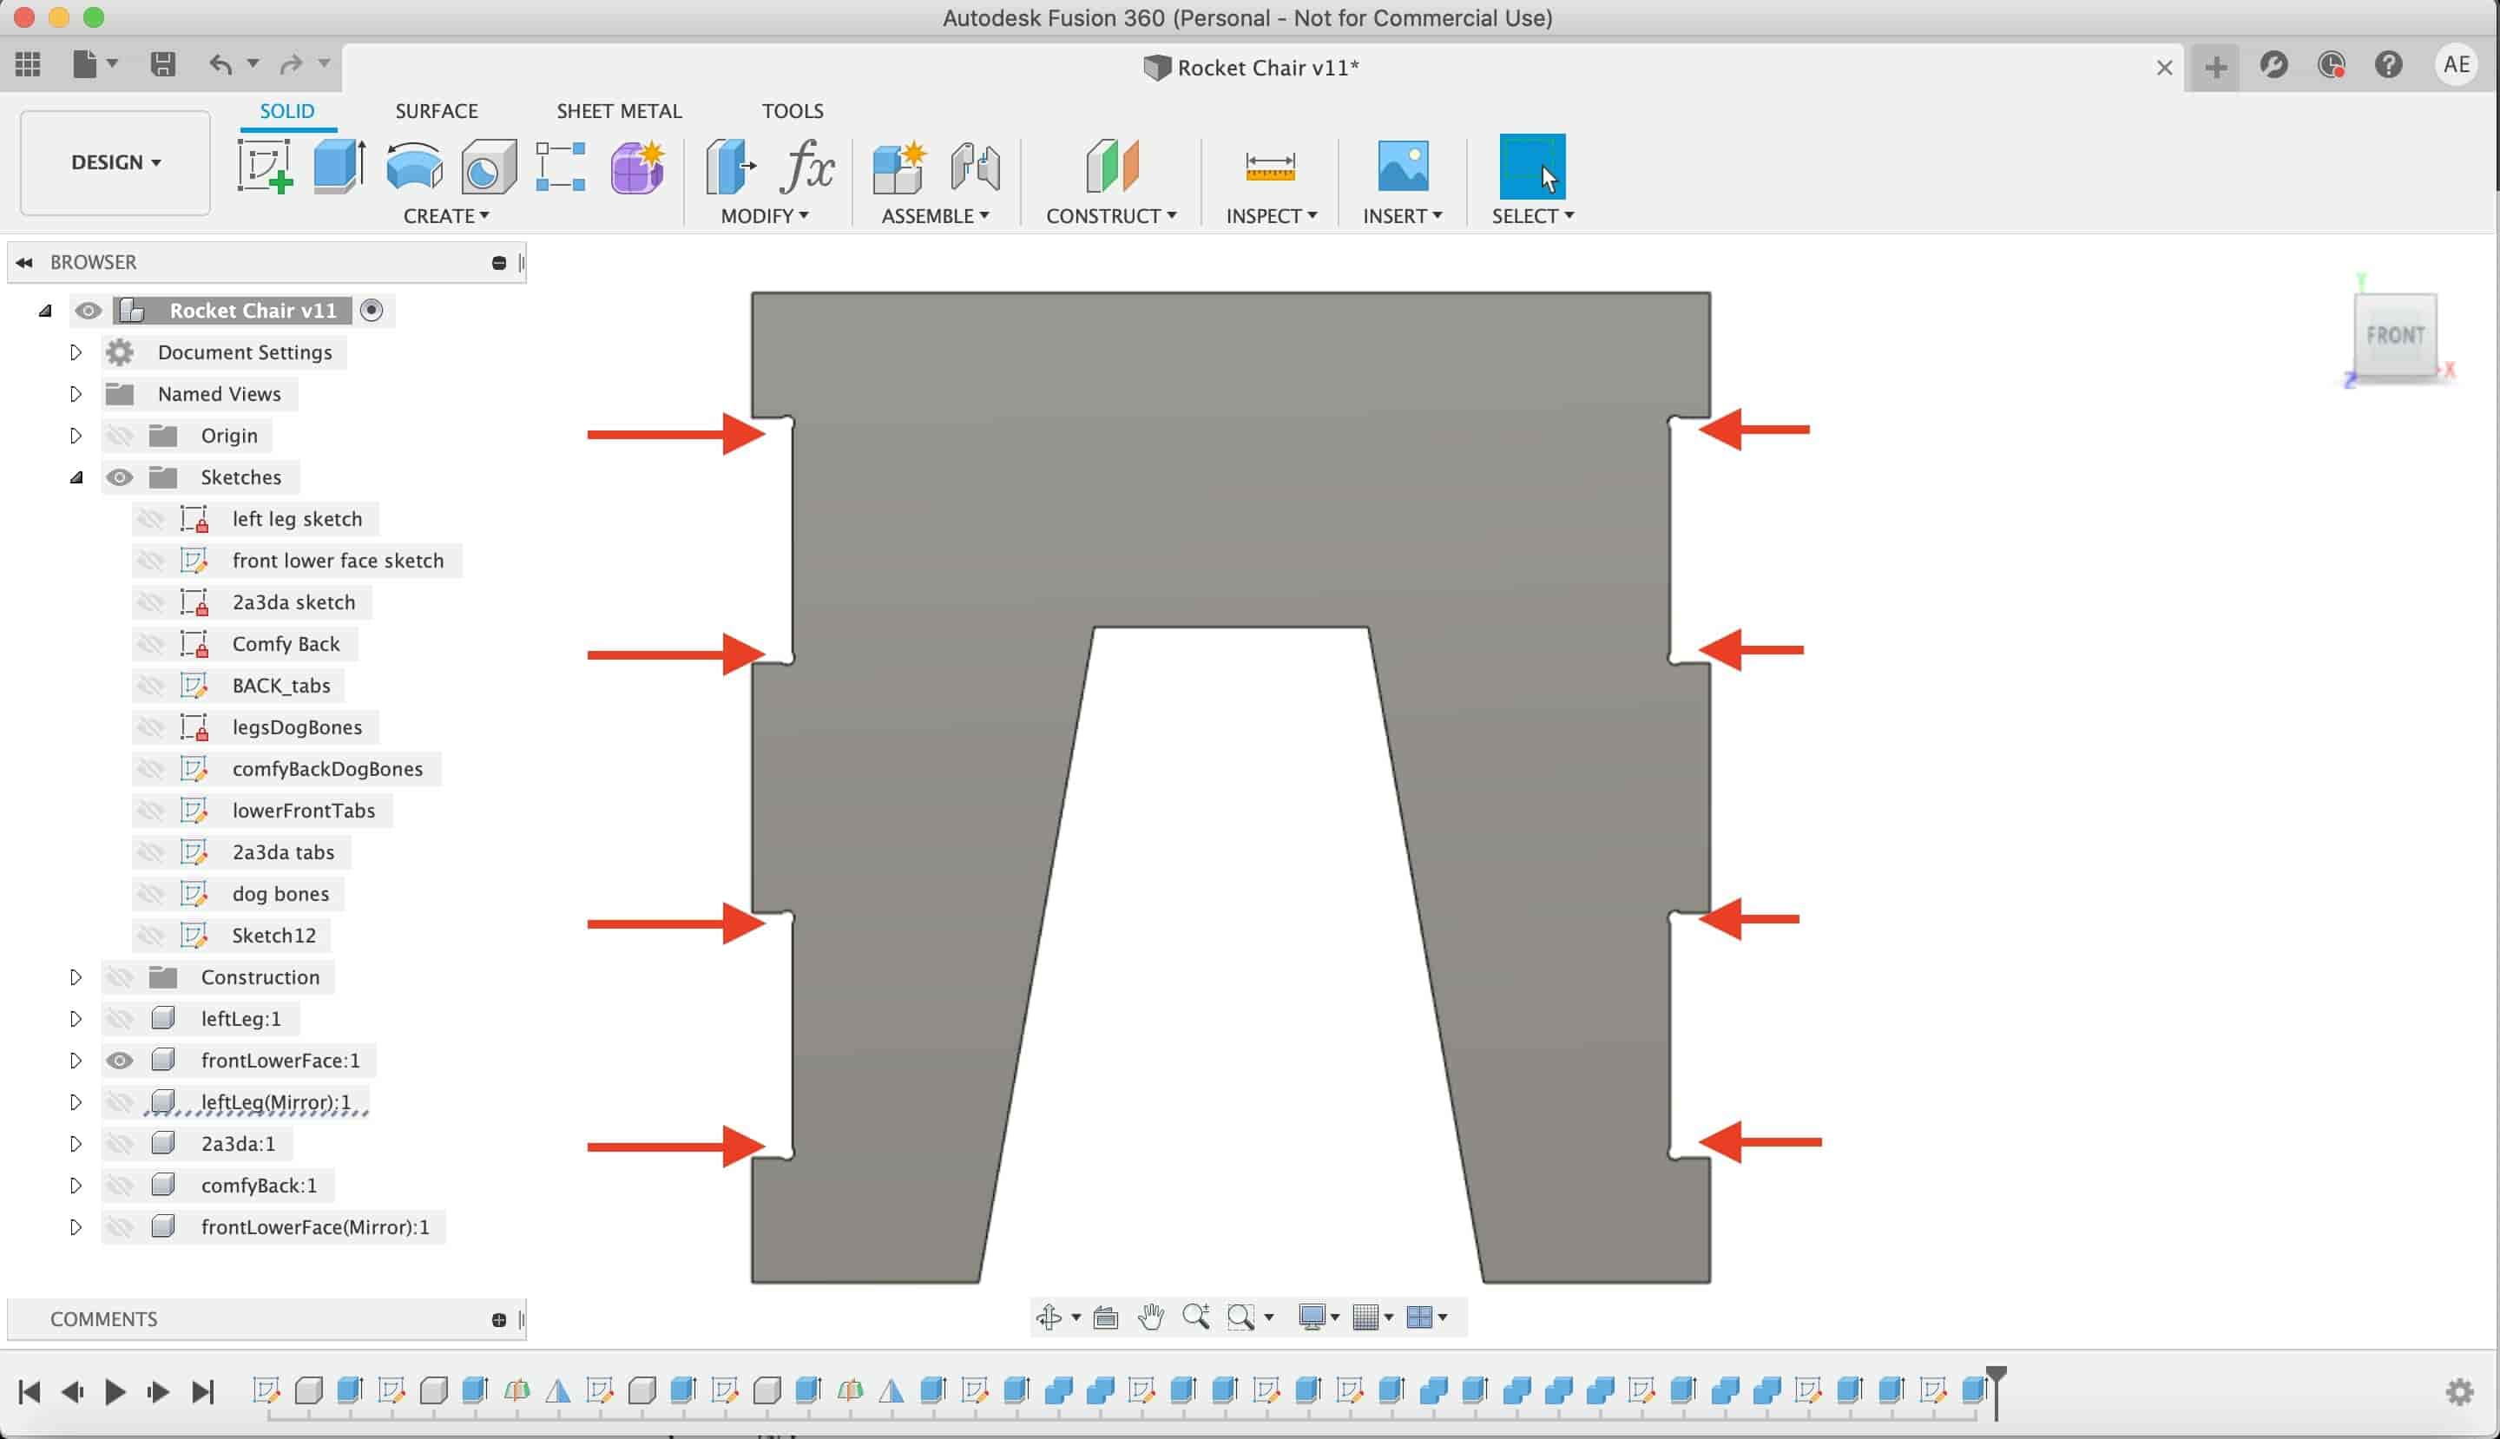Image resolution: width=2500 pixels, height=1439 pixels.
Task: Switch to the Sheet Metal tab
Action: tap(620, 110)
